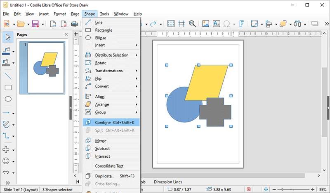Choose Merge from the Shape menu
Viewport: 330px width, 193px height.
coord(100,141)
